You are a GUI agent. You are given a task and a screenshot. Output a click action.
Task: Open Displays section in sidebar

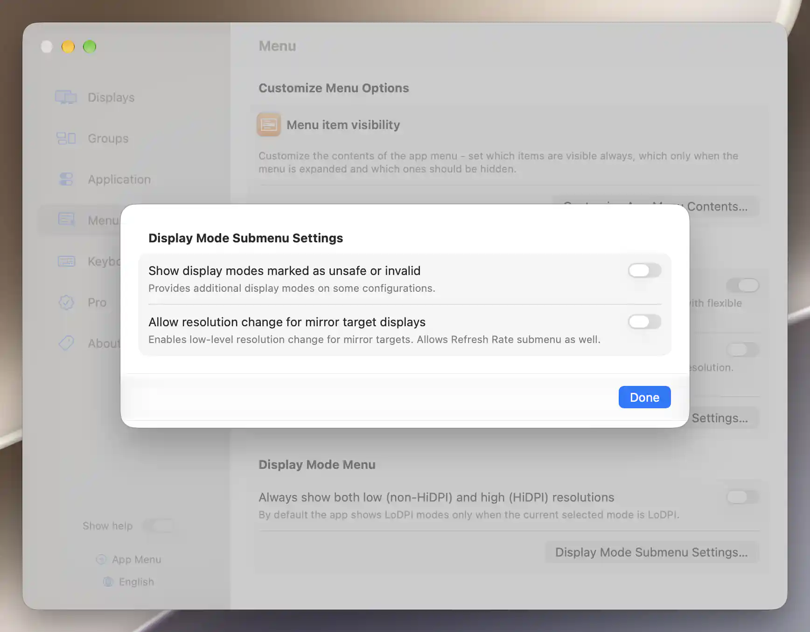(x=111, y=97)
